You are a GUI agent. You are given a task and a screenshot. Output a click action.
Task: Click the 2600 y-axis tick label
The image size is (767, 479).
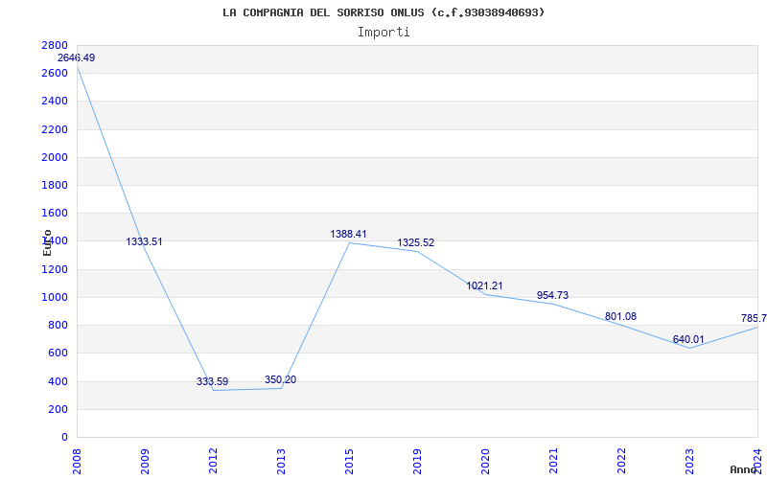[55, 74]
